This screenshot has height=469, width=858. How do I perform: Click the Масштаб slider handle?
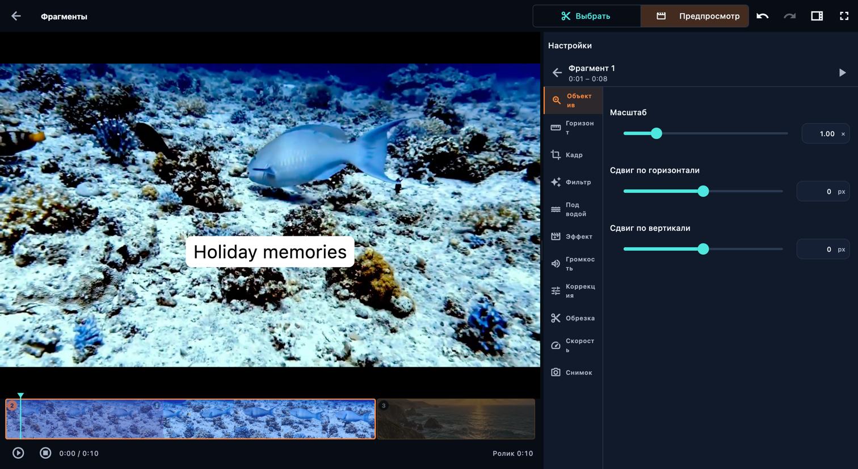(x=657, y=133)
